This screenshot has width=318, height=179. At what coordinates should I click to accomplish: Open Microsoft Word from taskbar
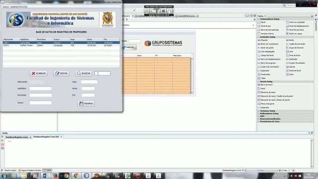(45, 176)
